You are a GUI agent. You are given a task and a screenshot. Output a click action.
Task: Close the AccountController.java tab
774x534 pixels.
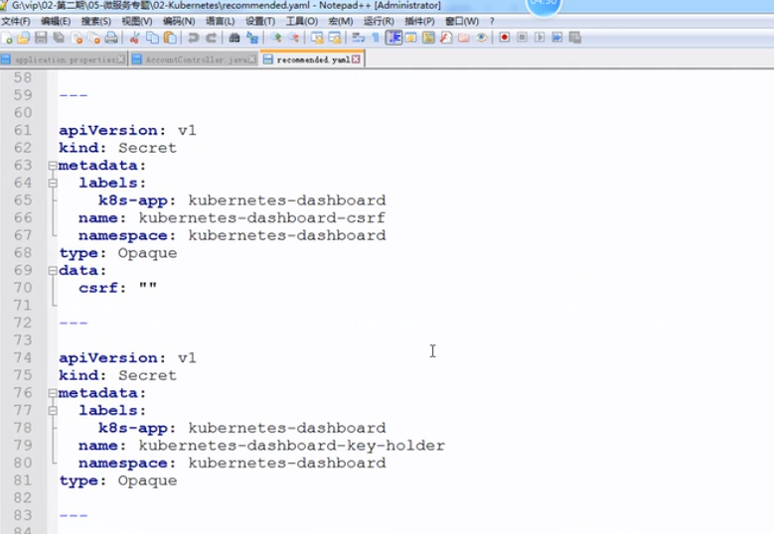(x=252, y=60)
